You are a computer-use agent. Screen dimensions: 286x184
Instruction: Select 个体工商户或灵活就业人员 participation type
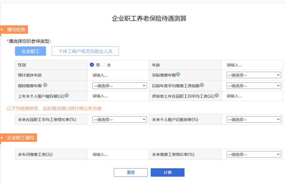point(85,51)
